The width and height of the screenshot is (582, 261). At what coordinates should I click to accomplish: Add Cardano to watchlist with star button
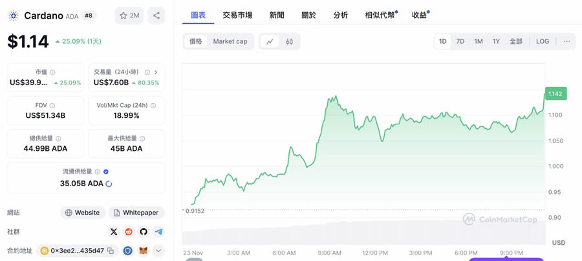click(129, 15)
